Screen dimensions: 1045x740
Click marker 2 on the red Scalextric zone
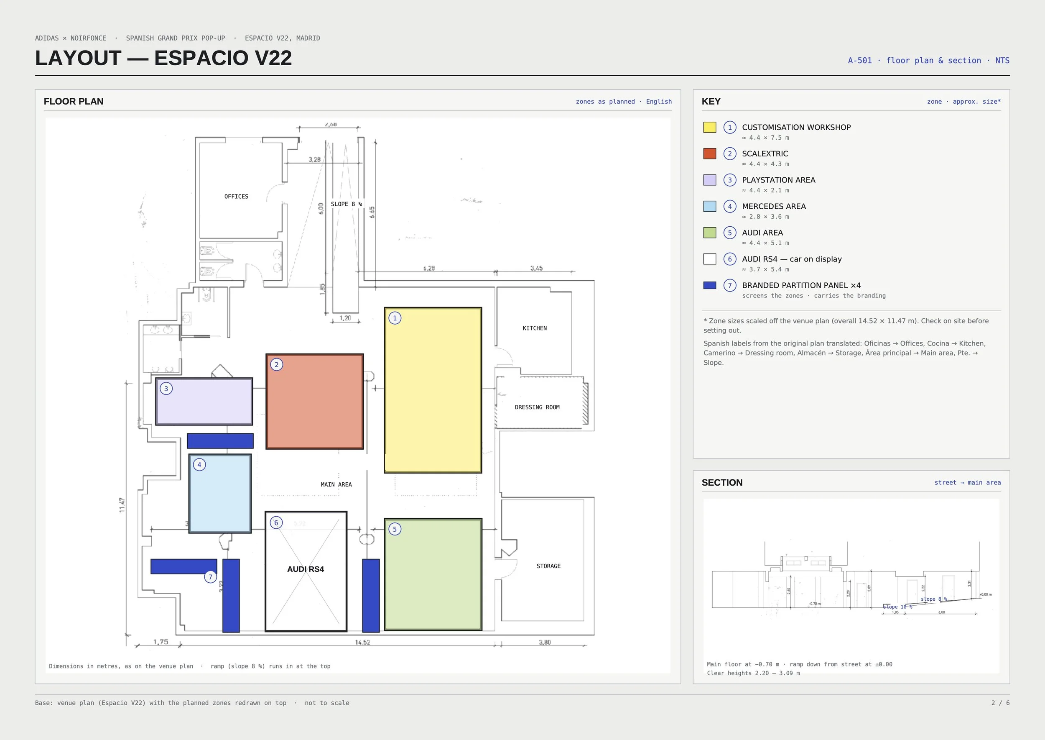point(276,364)
